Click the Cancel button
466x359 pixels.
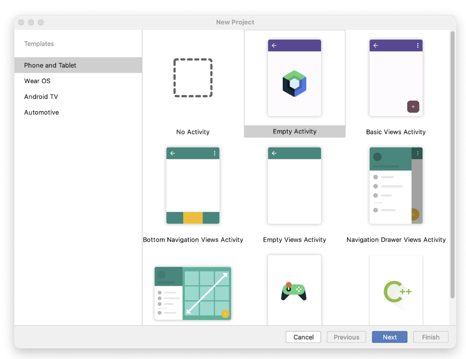[x=303, y=337]
